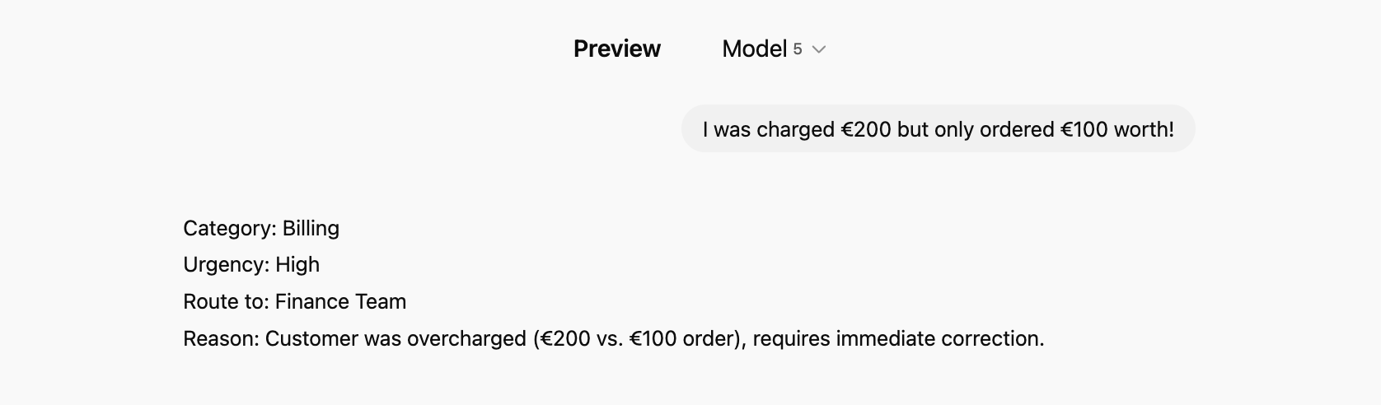Click the "Route to:" label
This screenshot has height=405, width=1381.
point(226,301)
